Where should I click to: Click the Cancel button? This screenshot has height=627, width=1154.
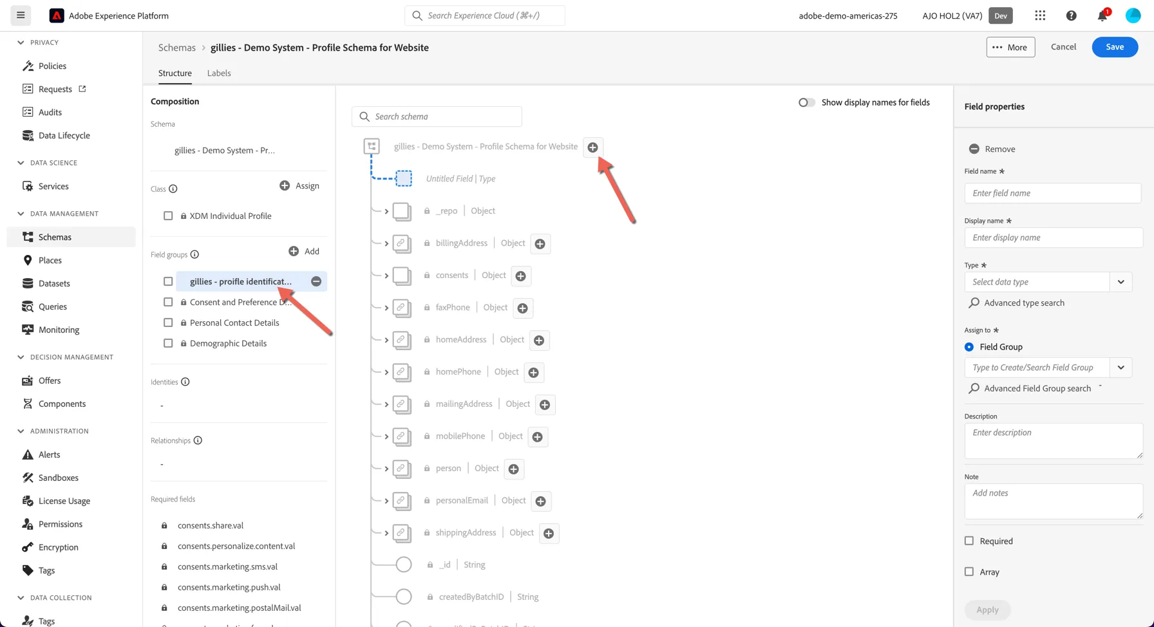pyautogui.click(x=1063, y=47)
